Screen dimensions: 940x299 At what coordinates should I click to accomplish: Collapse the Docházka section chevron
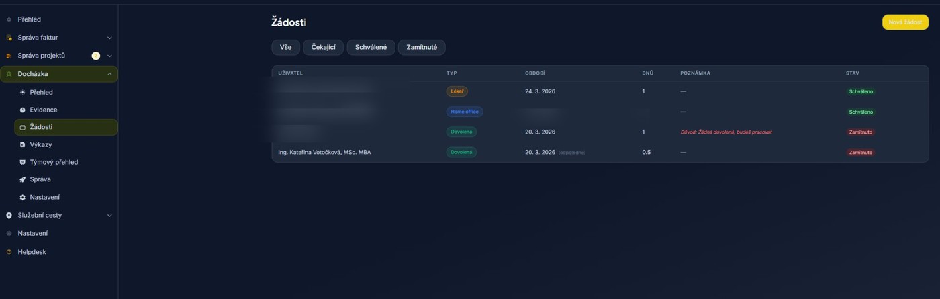109,74
